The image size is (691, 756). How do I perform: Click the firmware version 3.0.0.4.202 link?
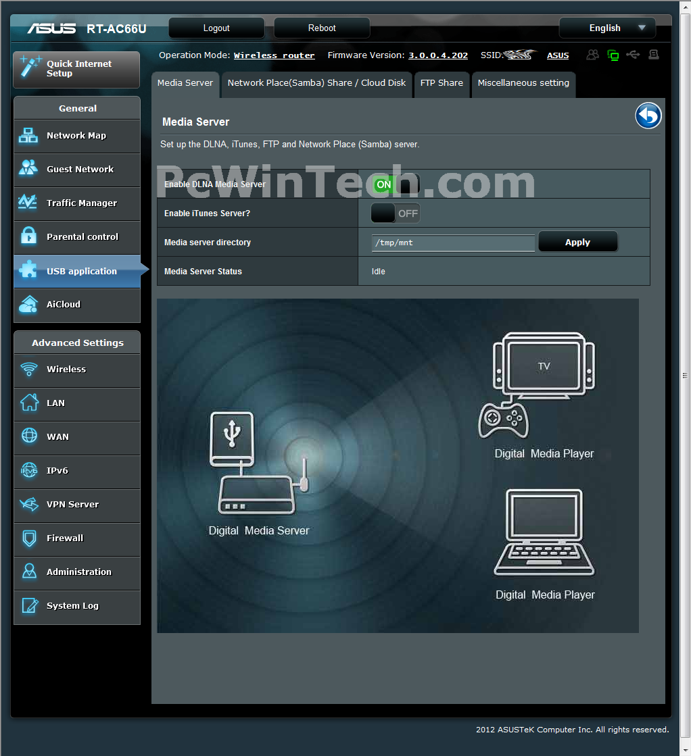click(x=438, y=55)
